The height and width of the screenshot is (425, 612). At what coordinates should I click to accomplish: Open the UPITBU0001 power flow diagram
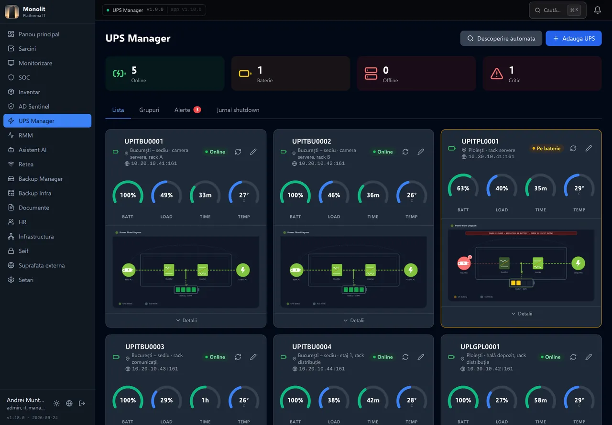pos(186,272)
